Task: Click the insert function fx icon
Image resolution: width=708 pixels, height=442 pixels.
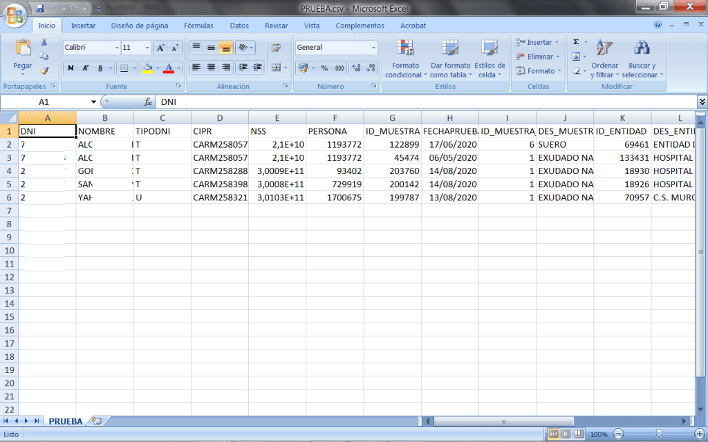Action: (x=147, y=102)
